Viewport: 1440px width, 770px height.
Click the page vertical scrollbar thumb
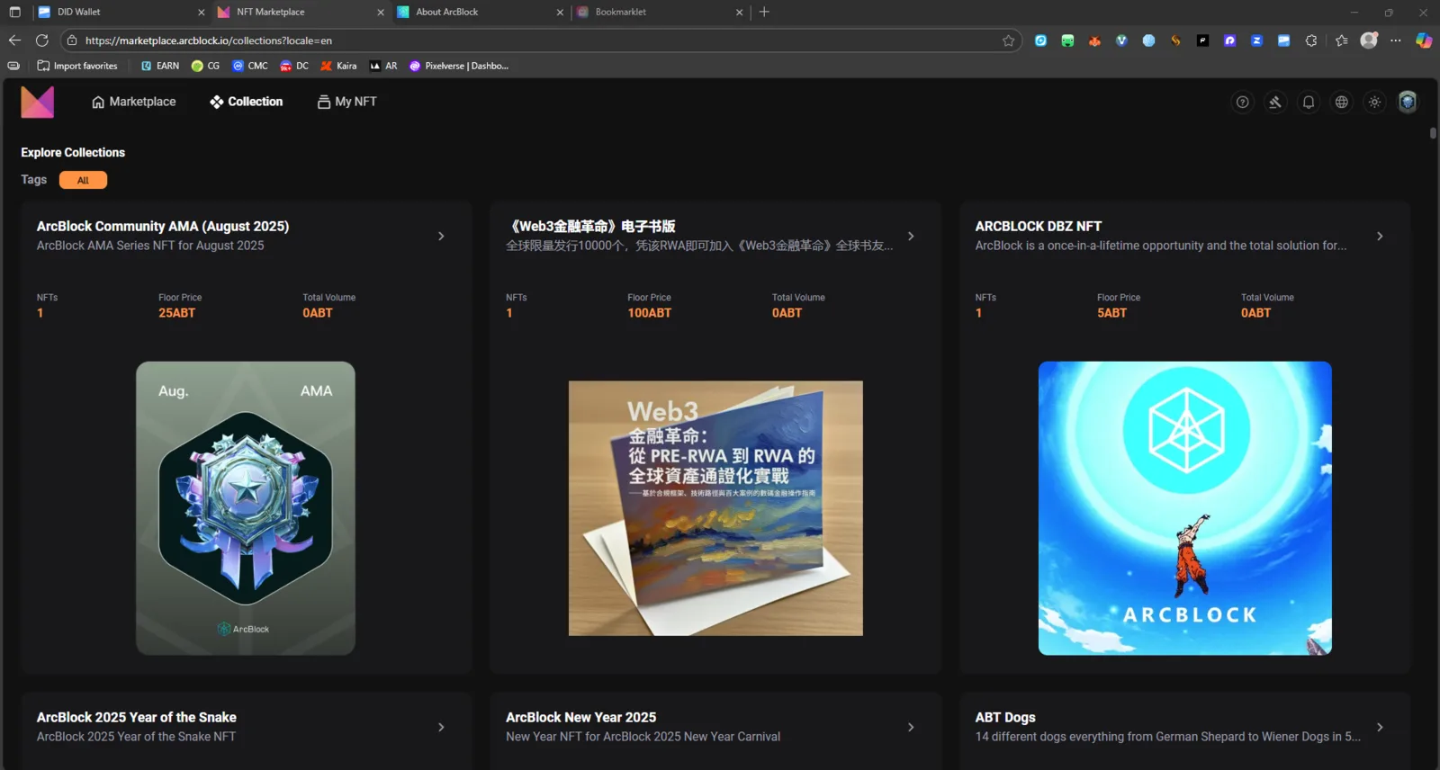coord(1433,133)
